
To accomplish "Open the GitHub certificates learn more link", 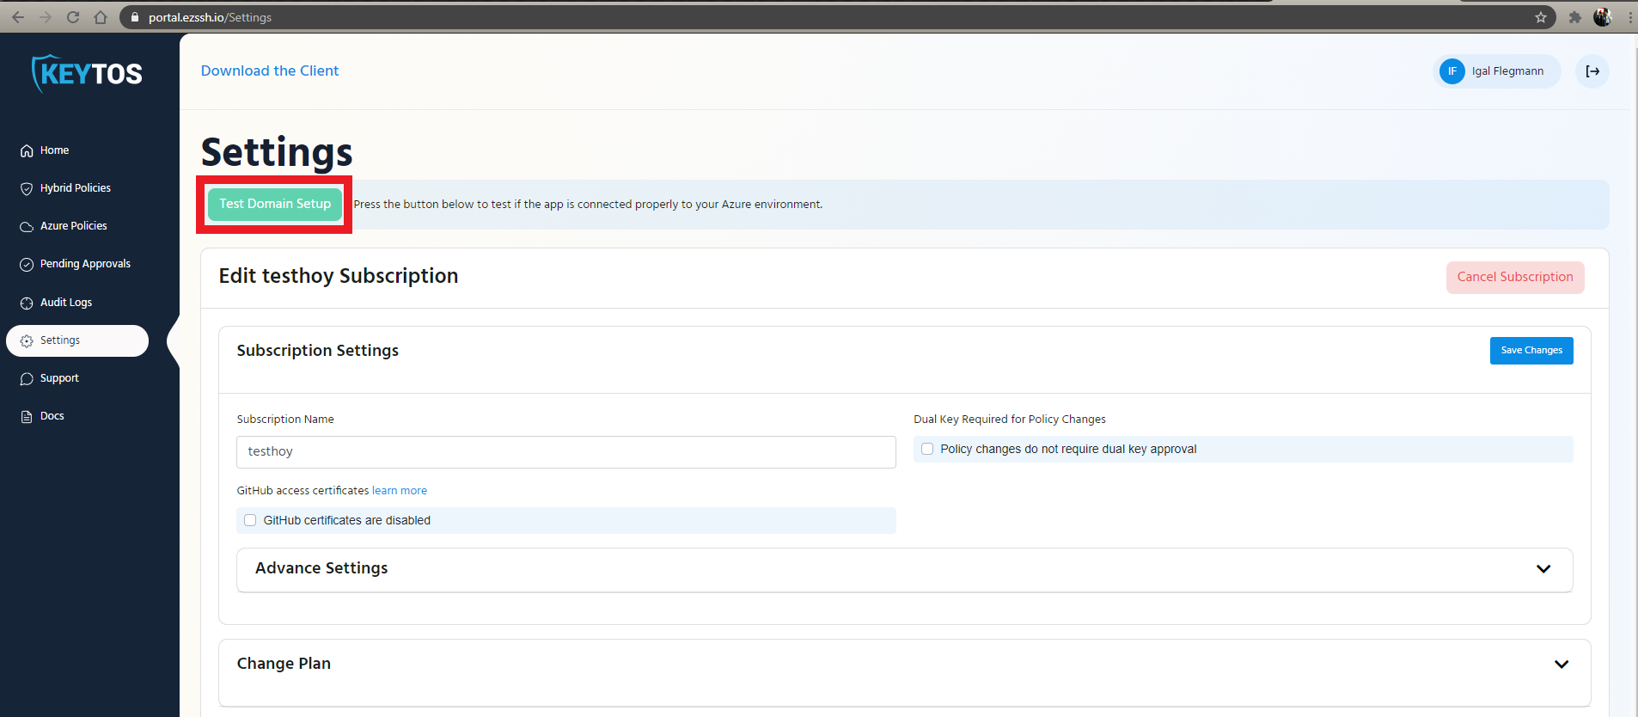I will pos(400,491).
